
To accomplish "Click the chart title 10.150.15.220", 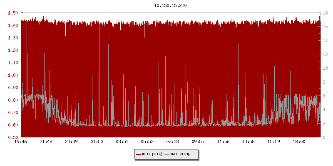I will [170, 6].
